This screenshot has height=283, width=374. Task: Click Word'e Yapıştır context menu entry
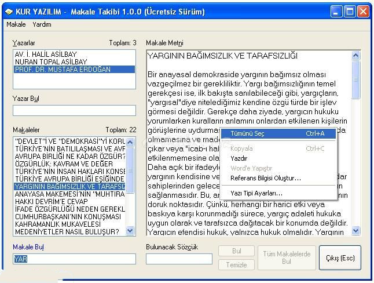coord(278,168)
